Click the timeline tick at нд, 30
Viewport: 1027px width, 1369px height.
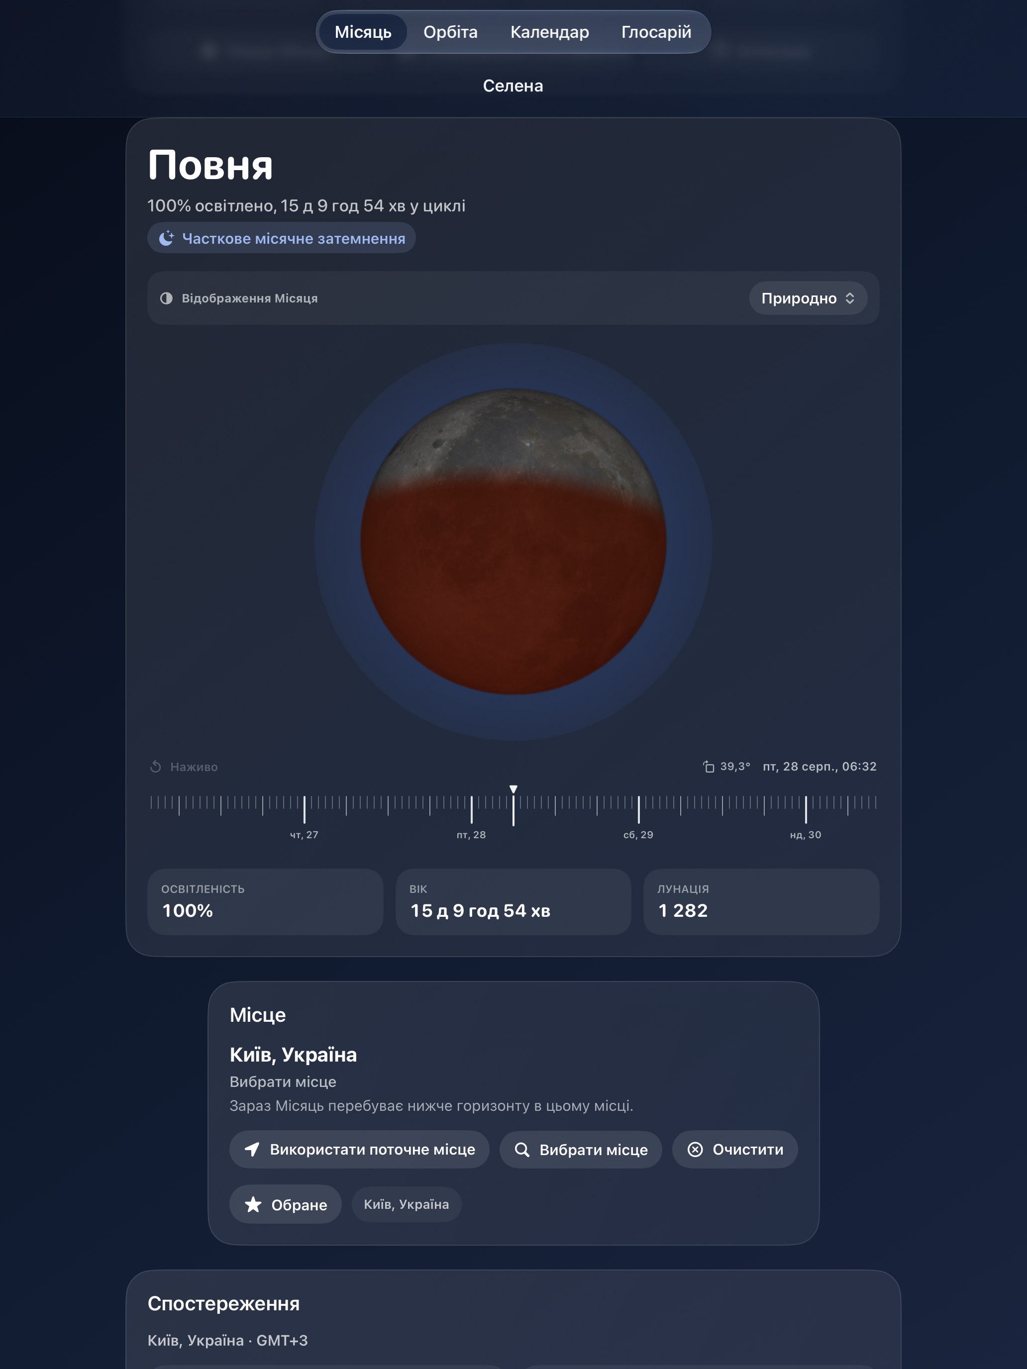point(806,809)
